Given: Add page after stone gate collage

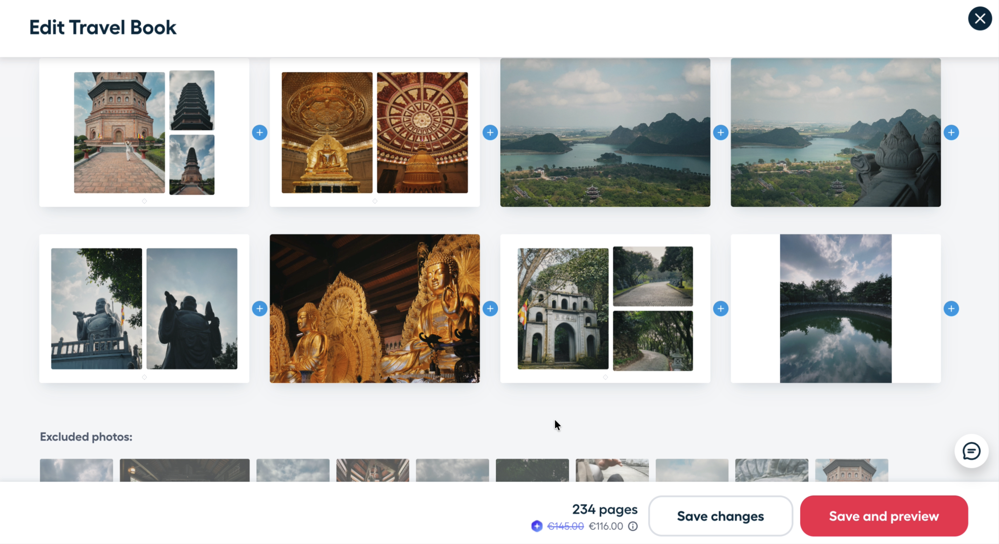Looking at the screenshot, I should pyautogui.click(x=721, y=309).
